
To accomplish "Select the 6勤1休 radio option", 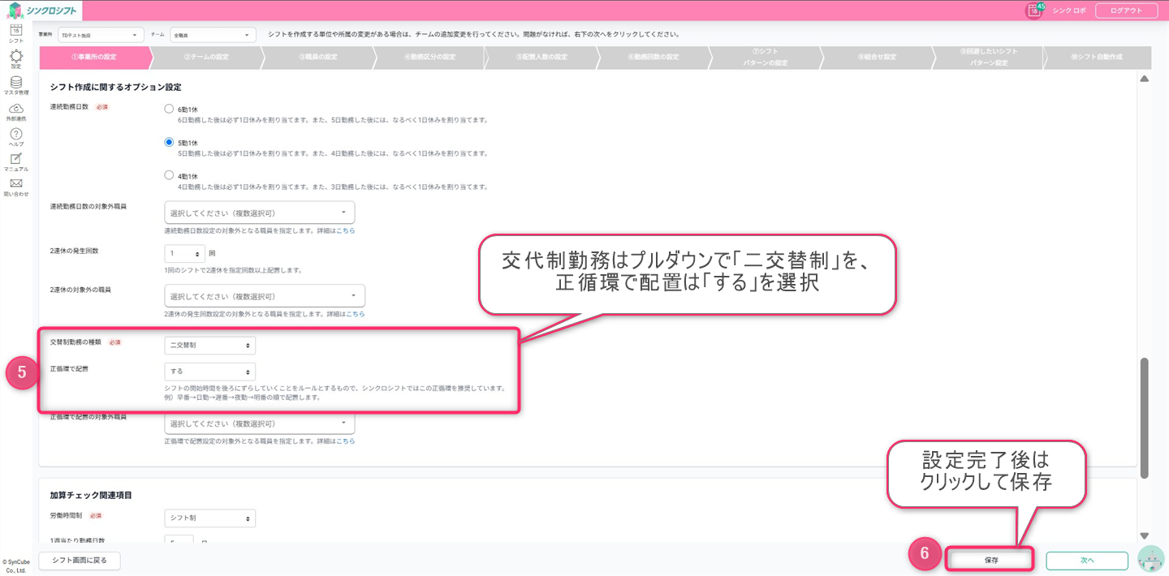I will (169, 108).
